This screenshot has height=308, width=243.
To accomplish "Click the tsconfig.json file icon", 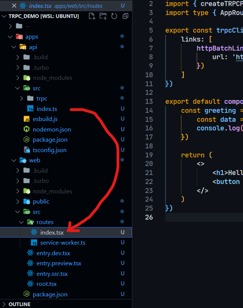I will point(27,150).
